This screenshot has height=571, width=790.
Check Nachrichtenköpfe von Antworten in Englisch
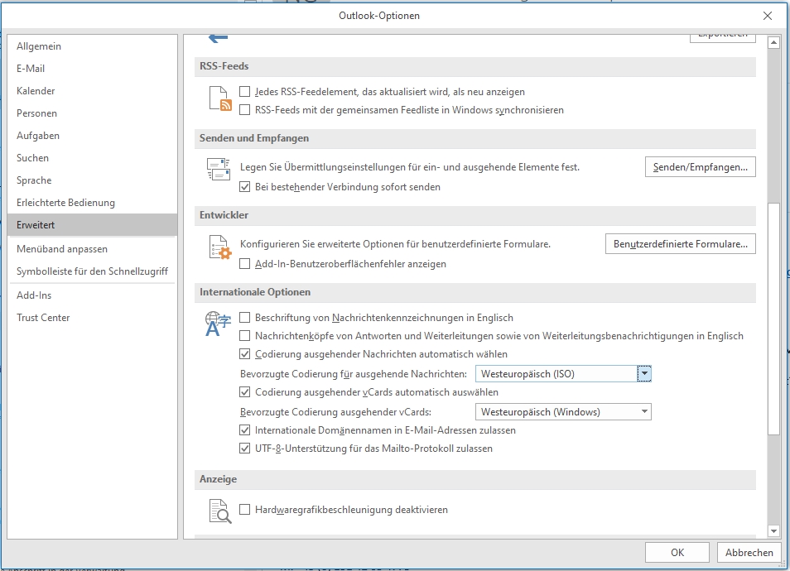tap(245, 336)
